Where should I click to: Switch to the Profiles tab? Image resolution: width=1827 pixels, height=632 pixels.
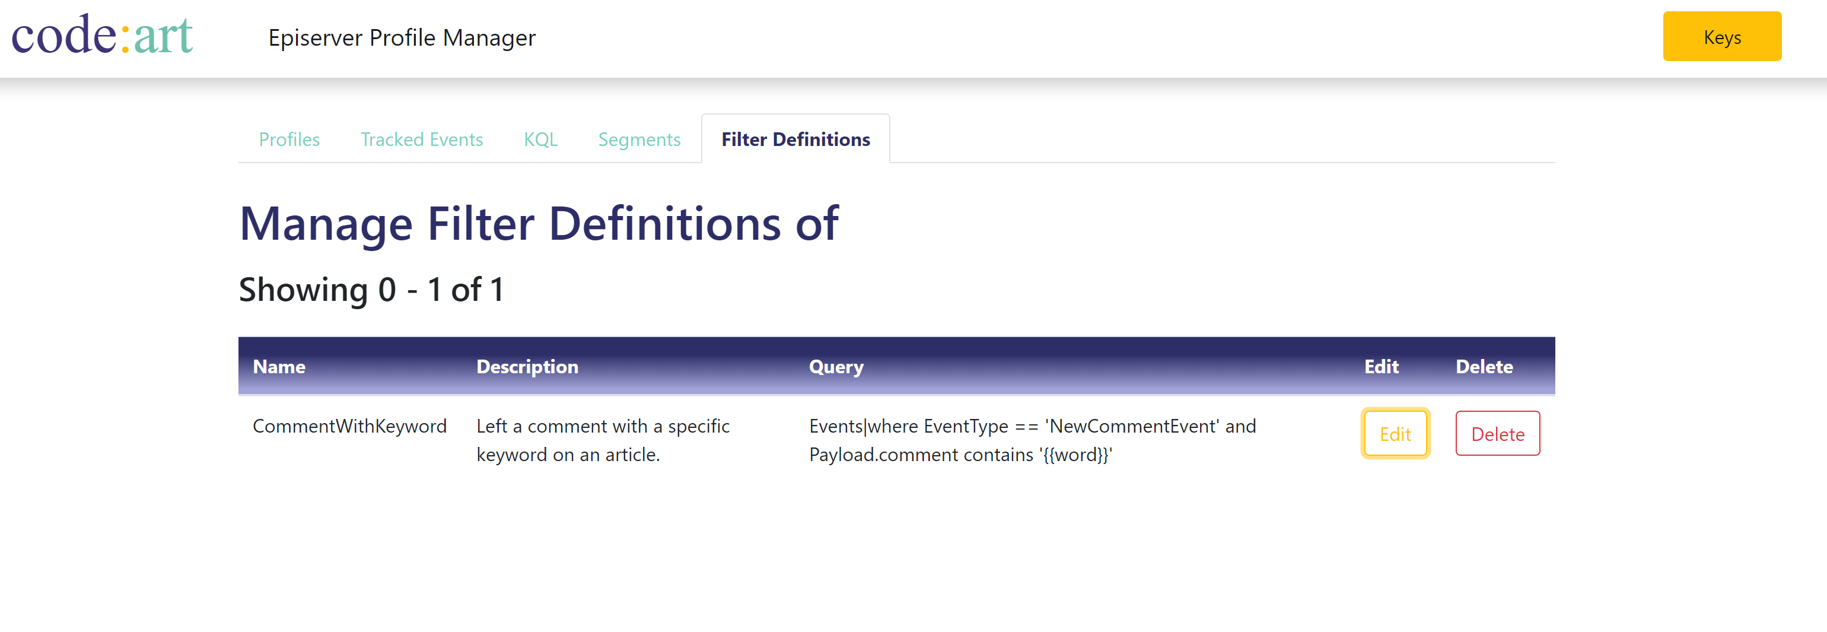click(x=289, y=139)
